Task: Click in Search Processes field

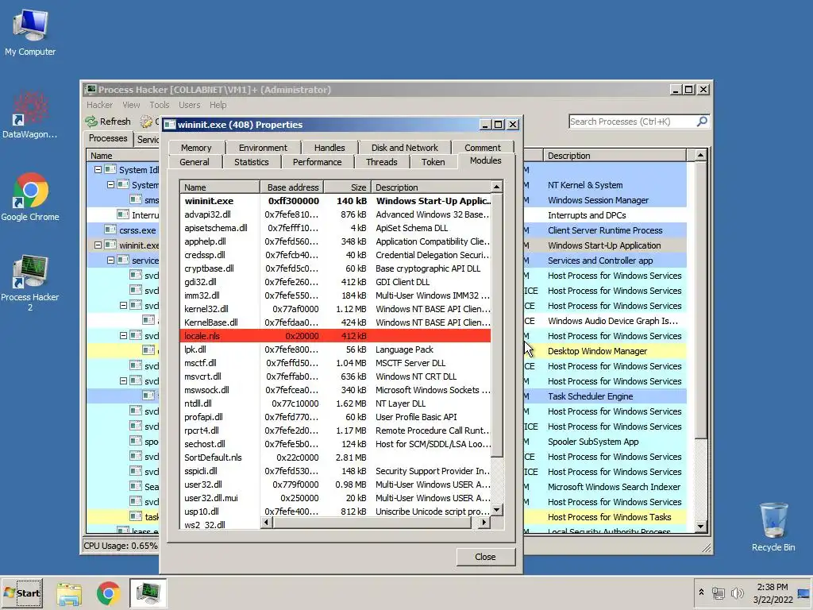Action: coord(632,122)
